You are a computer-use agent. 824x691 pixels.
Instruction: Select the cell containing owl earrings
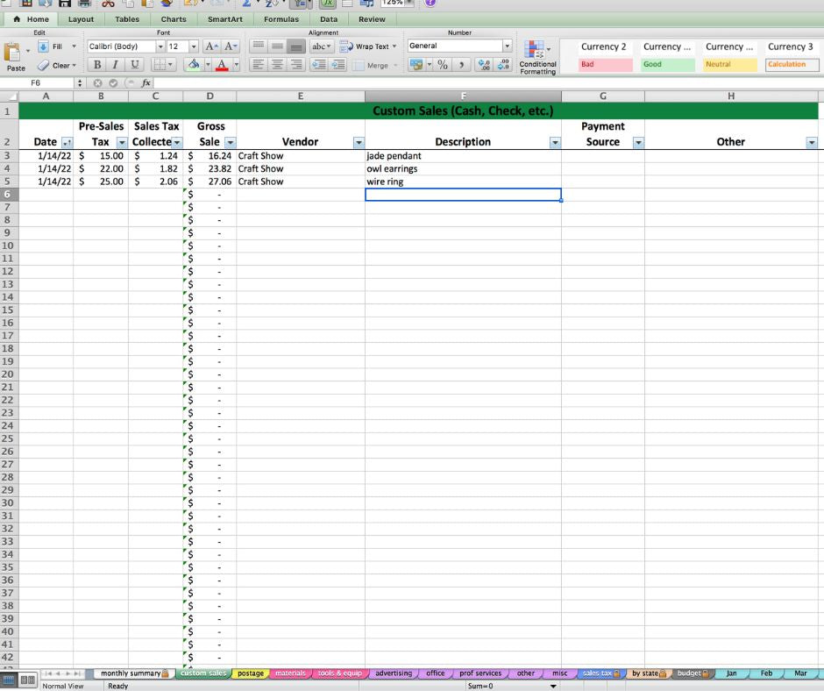(463, 168)
